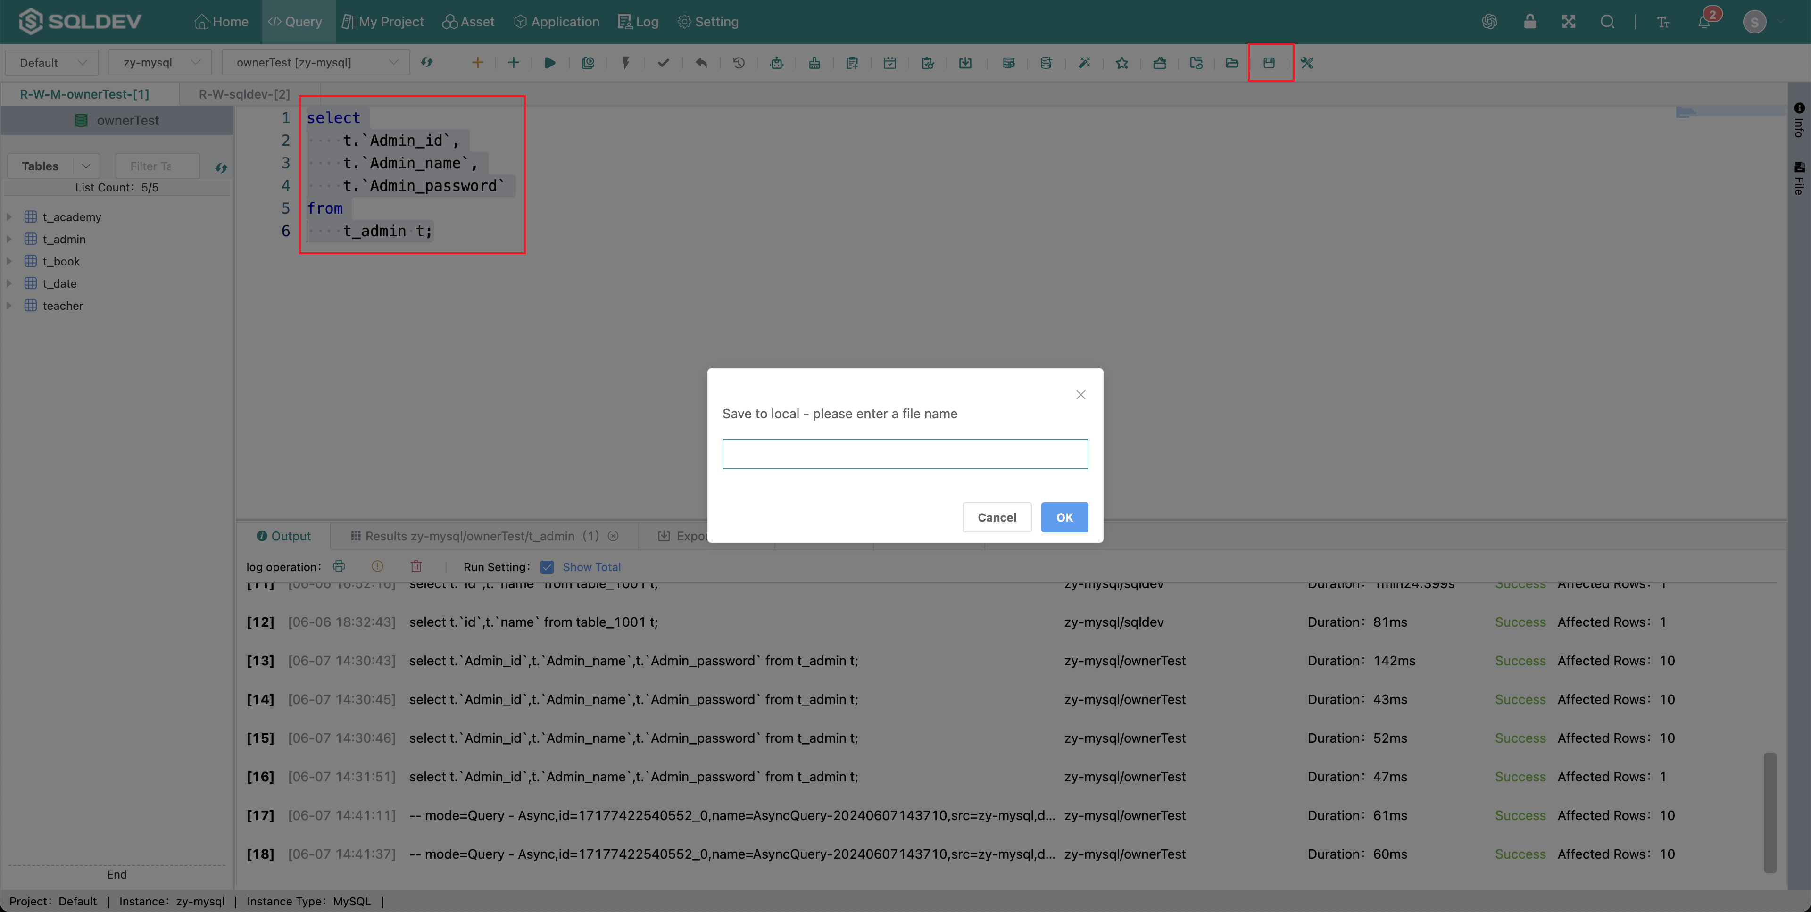
Task: Click the AI assistant icon in header
Action: point(1489,22)
